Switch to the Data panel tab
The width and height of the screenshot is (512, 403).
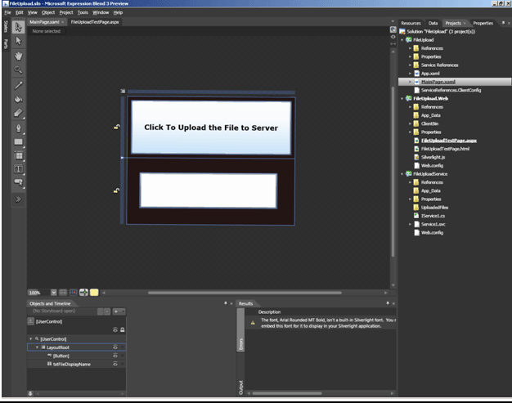tap(433, 23)
